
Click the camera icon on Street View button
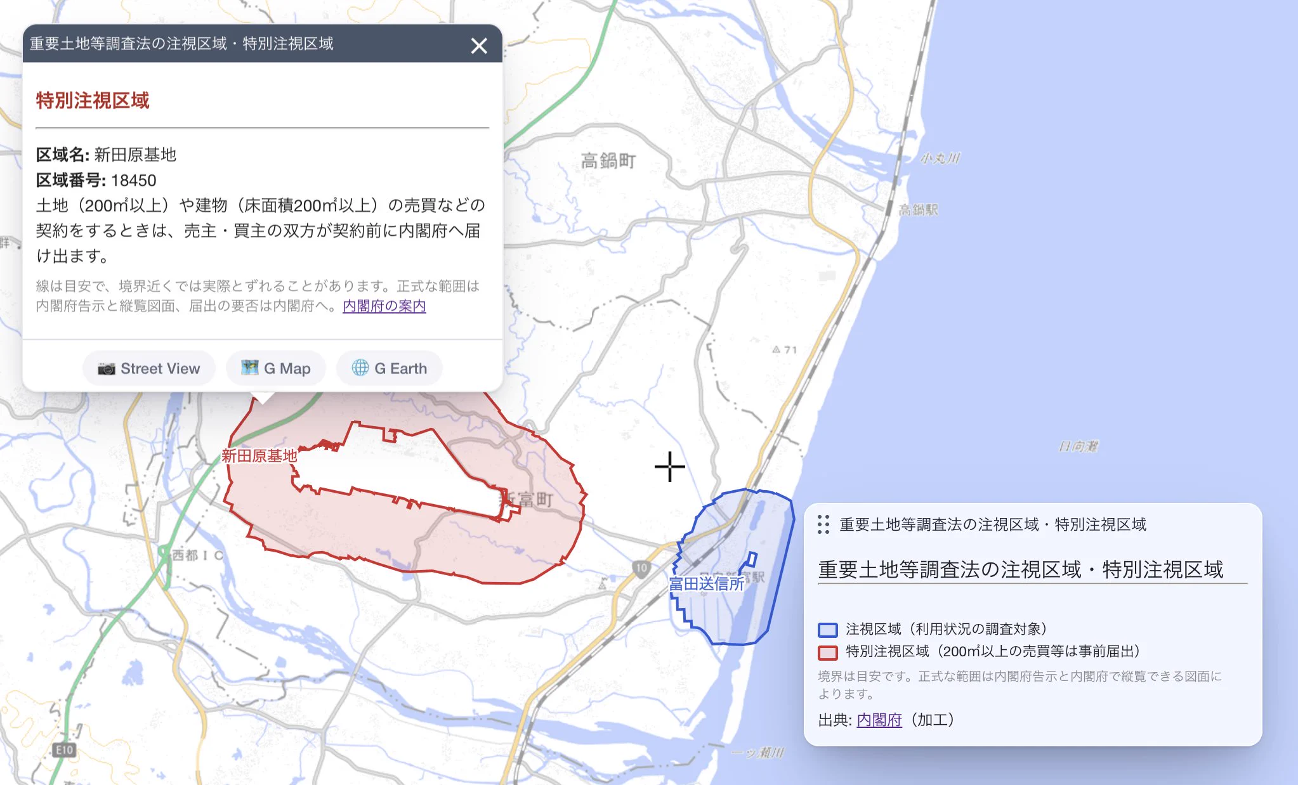click(106, 368)
